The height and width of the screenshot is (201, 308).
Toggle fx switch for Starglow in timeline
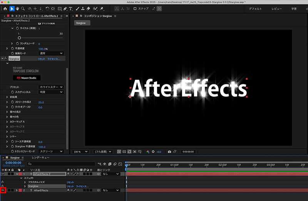click(x=3, y=186)
